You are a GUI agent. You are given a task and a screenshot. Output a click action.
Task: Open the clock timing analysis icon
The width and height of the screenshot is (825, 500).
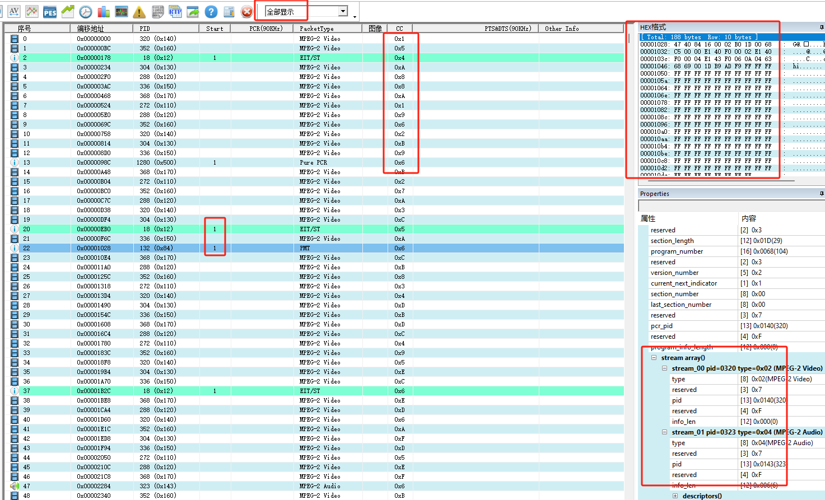click(x=86, y=12)
